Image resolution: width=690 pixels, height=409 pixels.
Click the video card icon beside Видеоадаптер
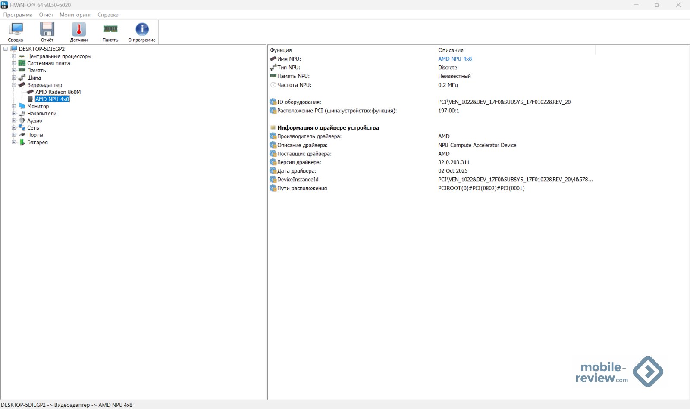coord(22,85)
